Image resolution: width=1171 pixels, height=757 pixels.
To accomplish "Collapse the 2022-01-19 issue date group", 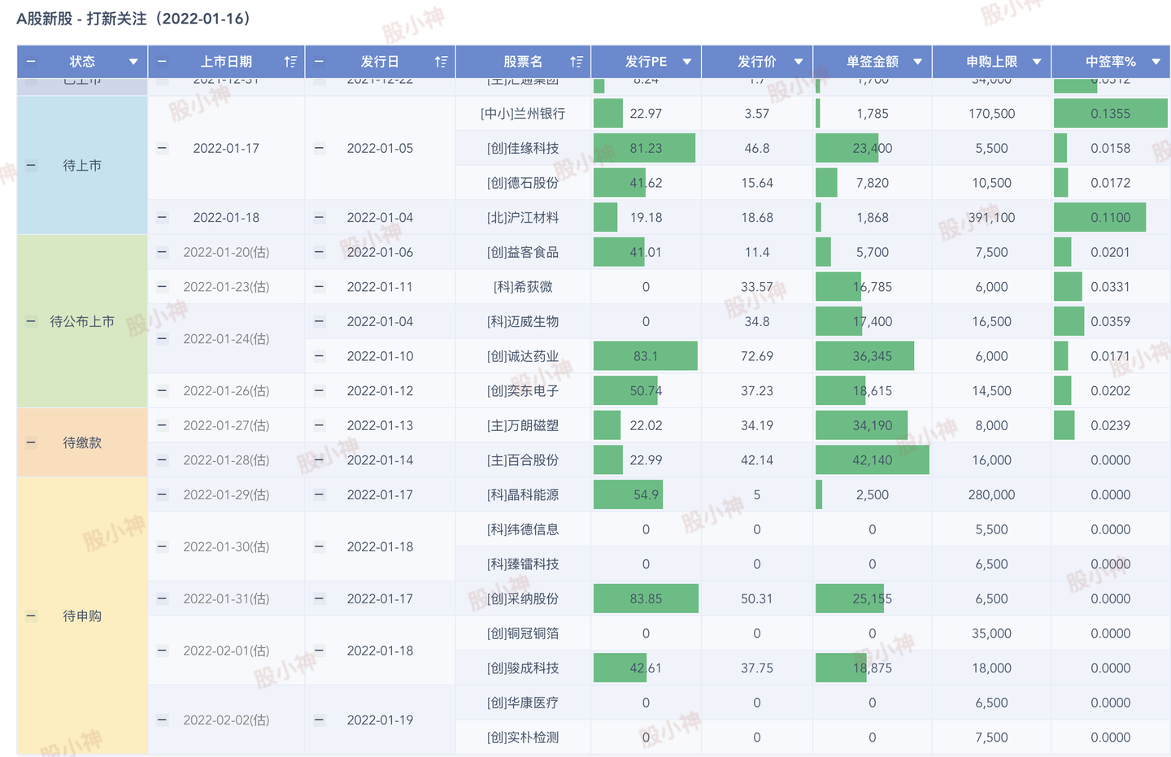I will [319, 720].
